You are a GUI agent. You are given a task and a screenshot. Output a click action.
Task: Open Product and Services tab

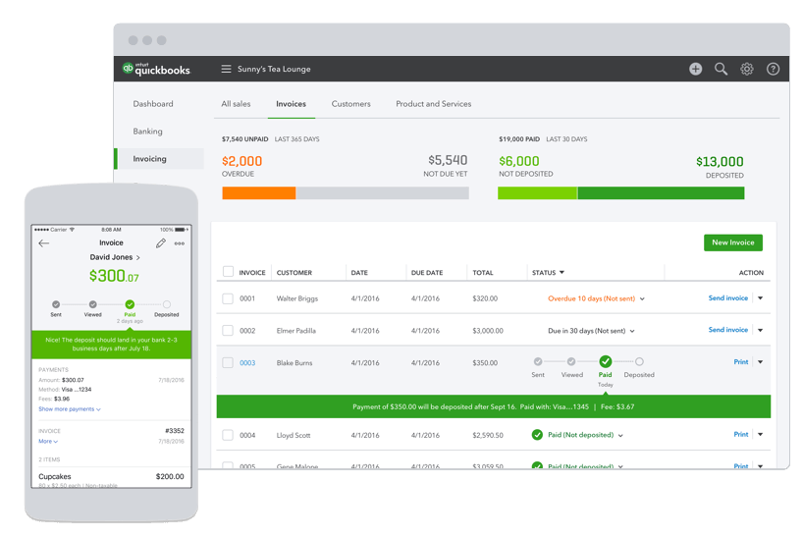[433, 104]
